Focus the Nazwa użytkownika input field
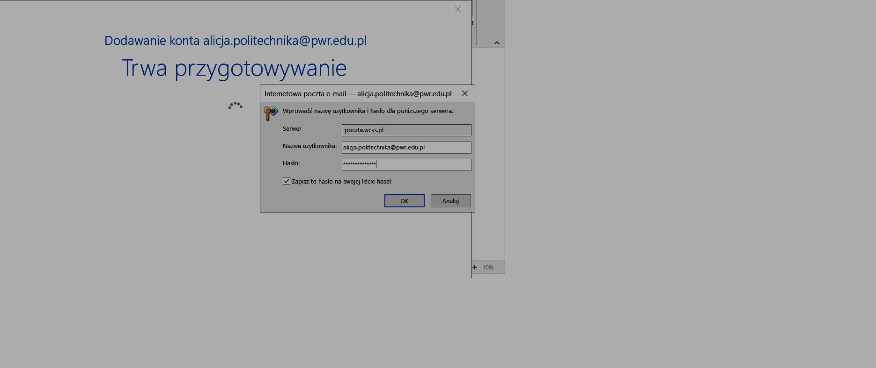Screen dimensions: 876x368 click(x=406, y=148)
